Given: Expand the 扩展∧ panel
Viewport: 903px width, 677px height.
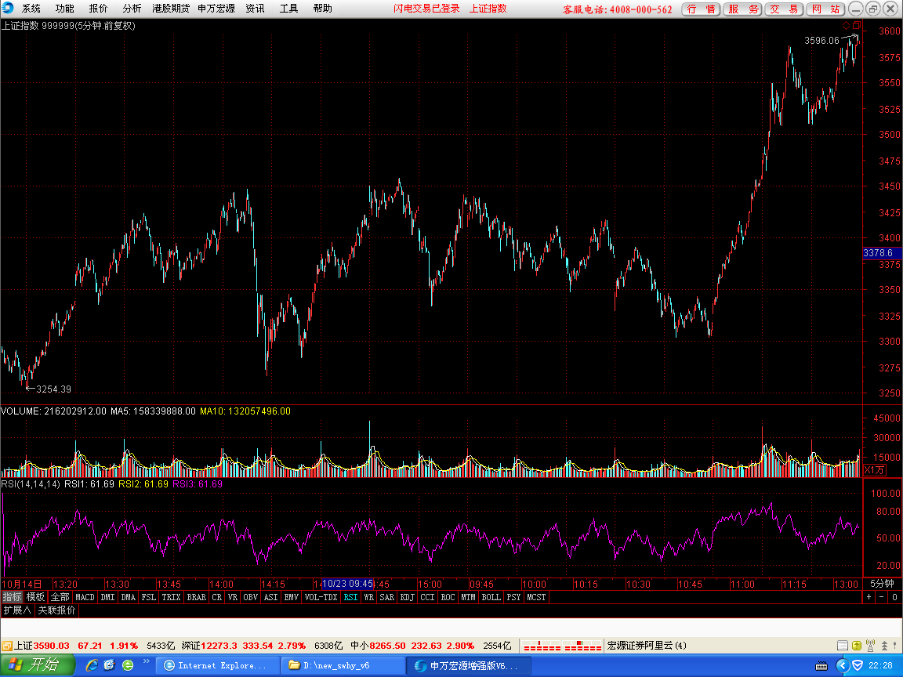Looking at the screenshot, I should 16,610.
